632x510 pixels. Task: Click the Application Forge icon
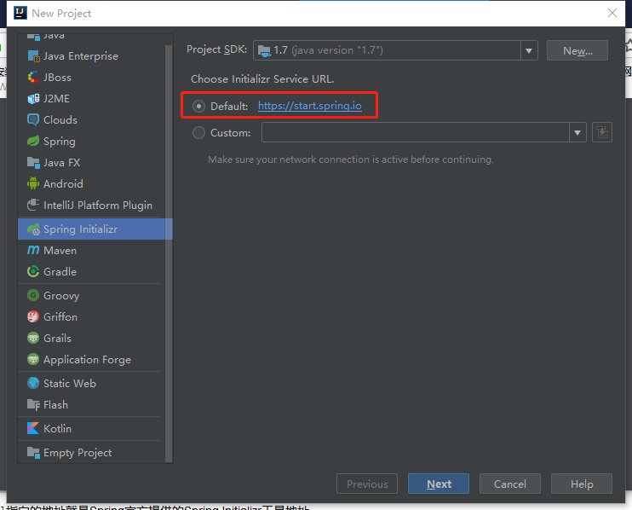pos(33,359)
